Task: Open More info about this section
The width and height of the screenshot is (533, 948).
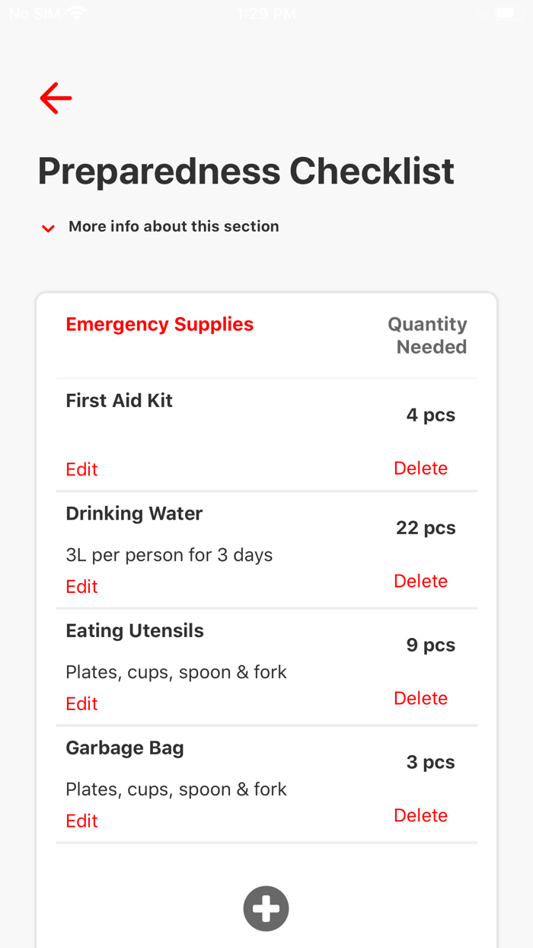Action: click(174, 226)
